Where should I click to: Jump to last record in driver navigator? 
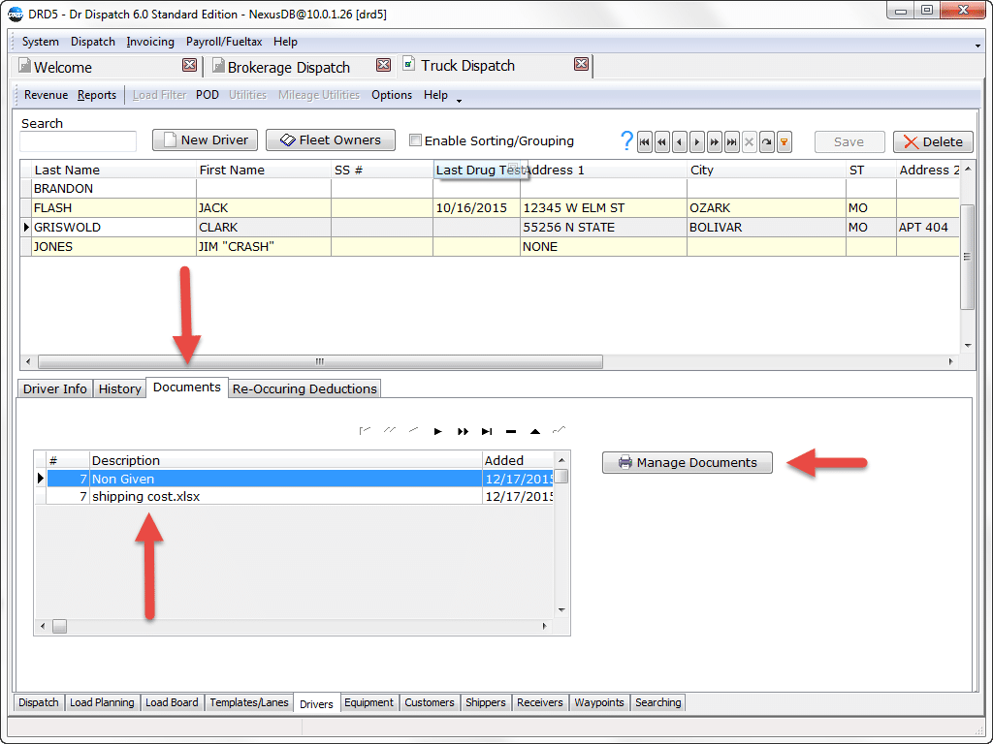click(731, 141)
